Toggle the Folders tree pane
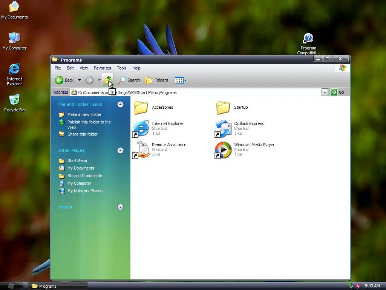Viewport: 386px width, 290px height. pyautogui.click(x=156, y=80)
